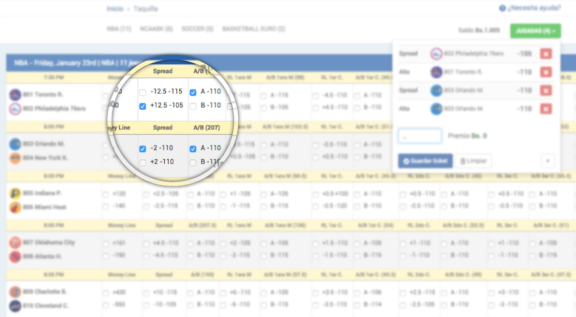Delete the Orlando M. Spread bet from the ticket
Image resolution: width=576 pixels, height=317 pixels.
click(546, 90)
